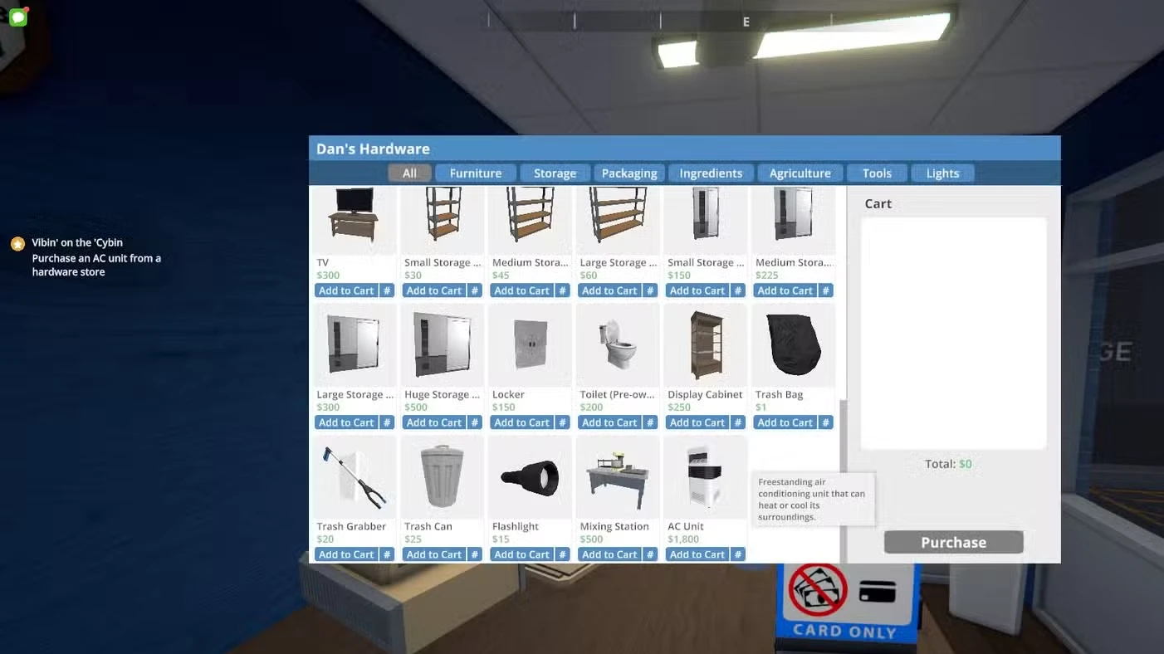Screen dimensions: 1164x654
Task: Select the Locker item image
Action: coord(531,344)
